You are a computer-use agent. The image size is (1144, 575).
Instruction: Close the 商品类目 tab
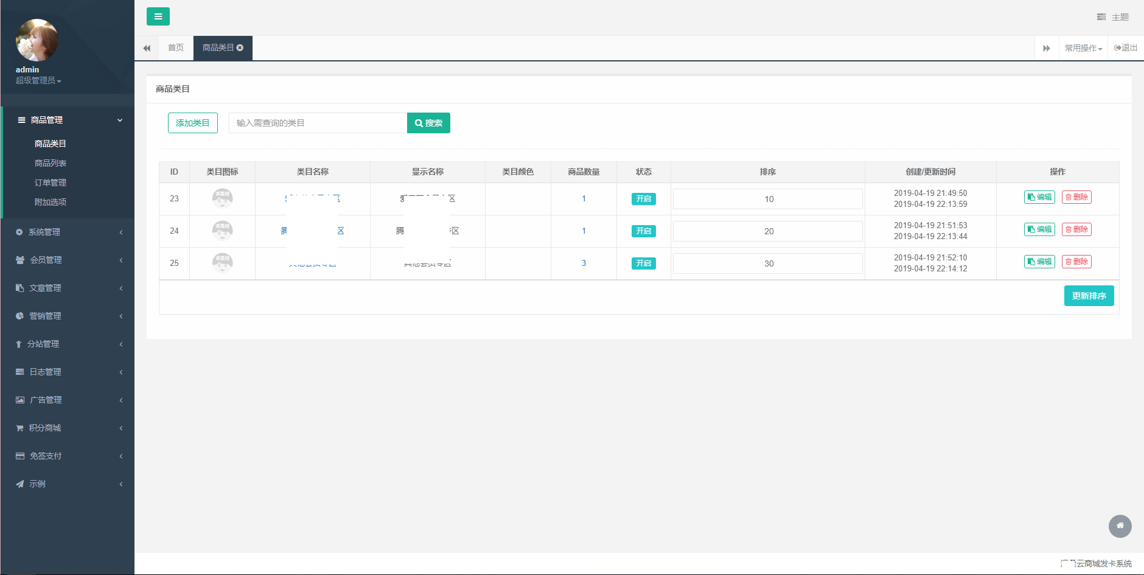240,48
